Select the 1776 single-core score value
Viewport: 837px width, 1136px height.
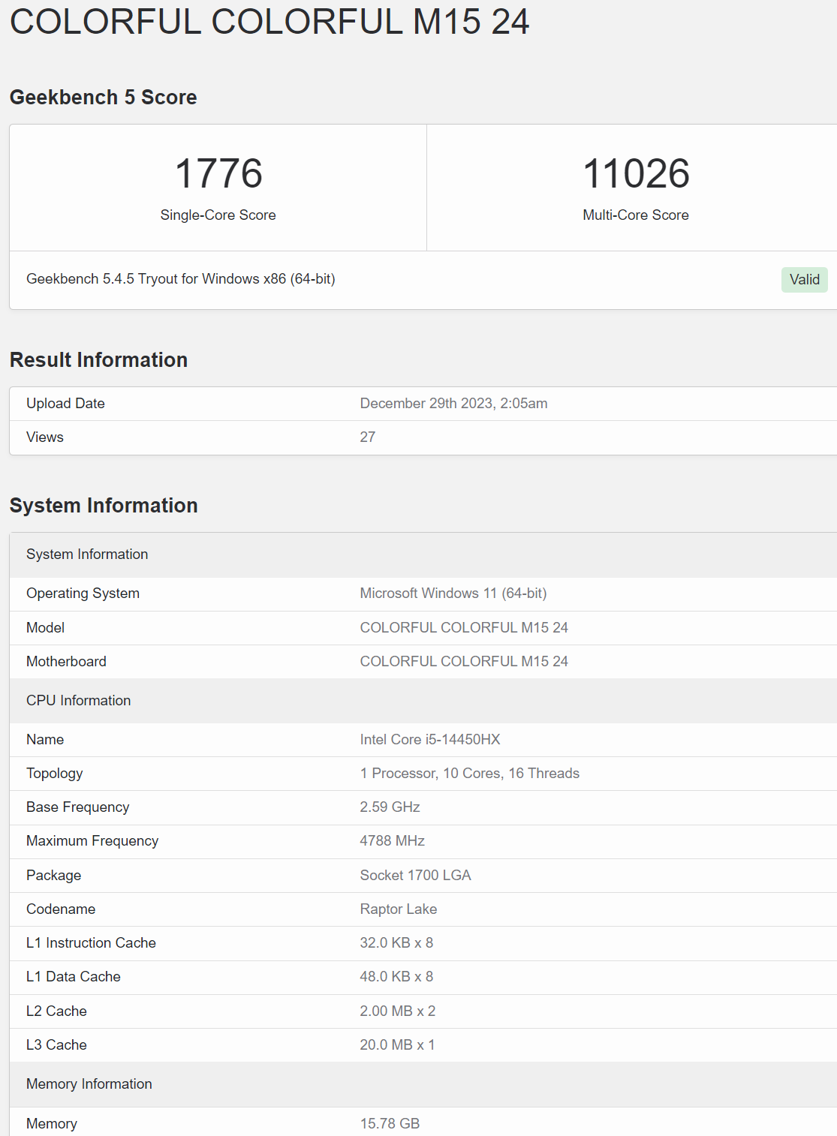tap(218, 173)
